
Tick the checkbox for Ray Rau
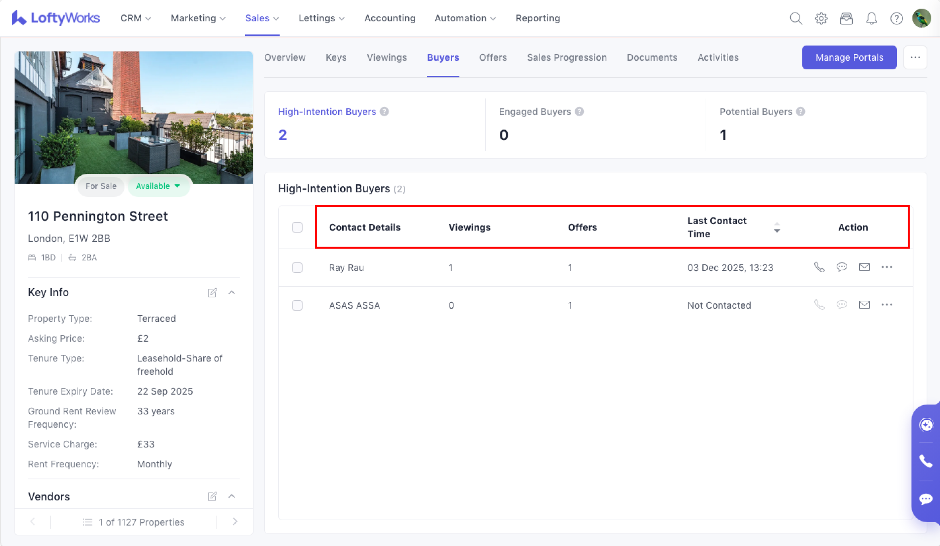coord(297,268)
